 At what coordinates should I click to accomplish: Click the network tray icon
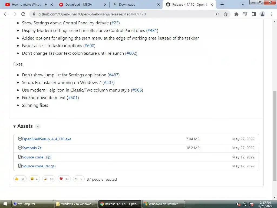(245, 204)
